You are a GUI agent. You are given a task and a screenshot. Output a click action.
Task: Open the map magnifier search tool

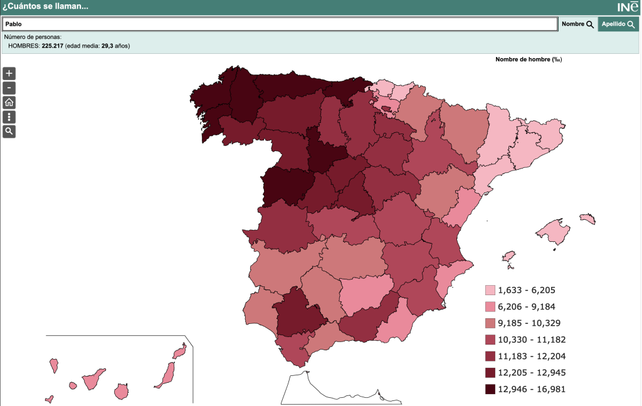[x=9, y=132]
